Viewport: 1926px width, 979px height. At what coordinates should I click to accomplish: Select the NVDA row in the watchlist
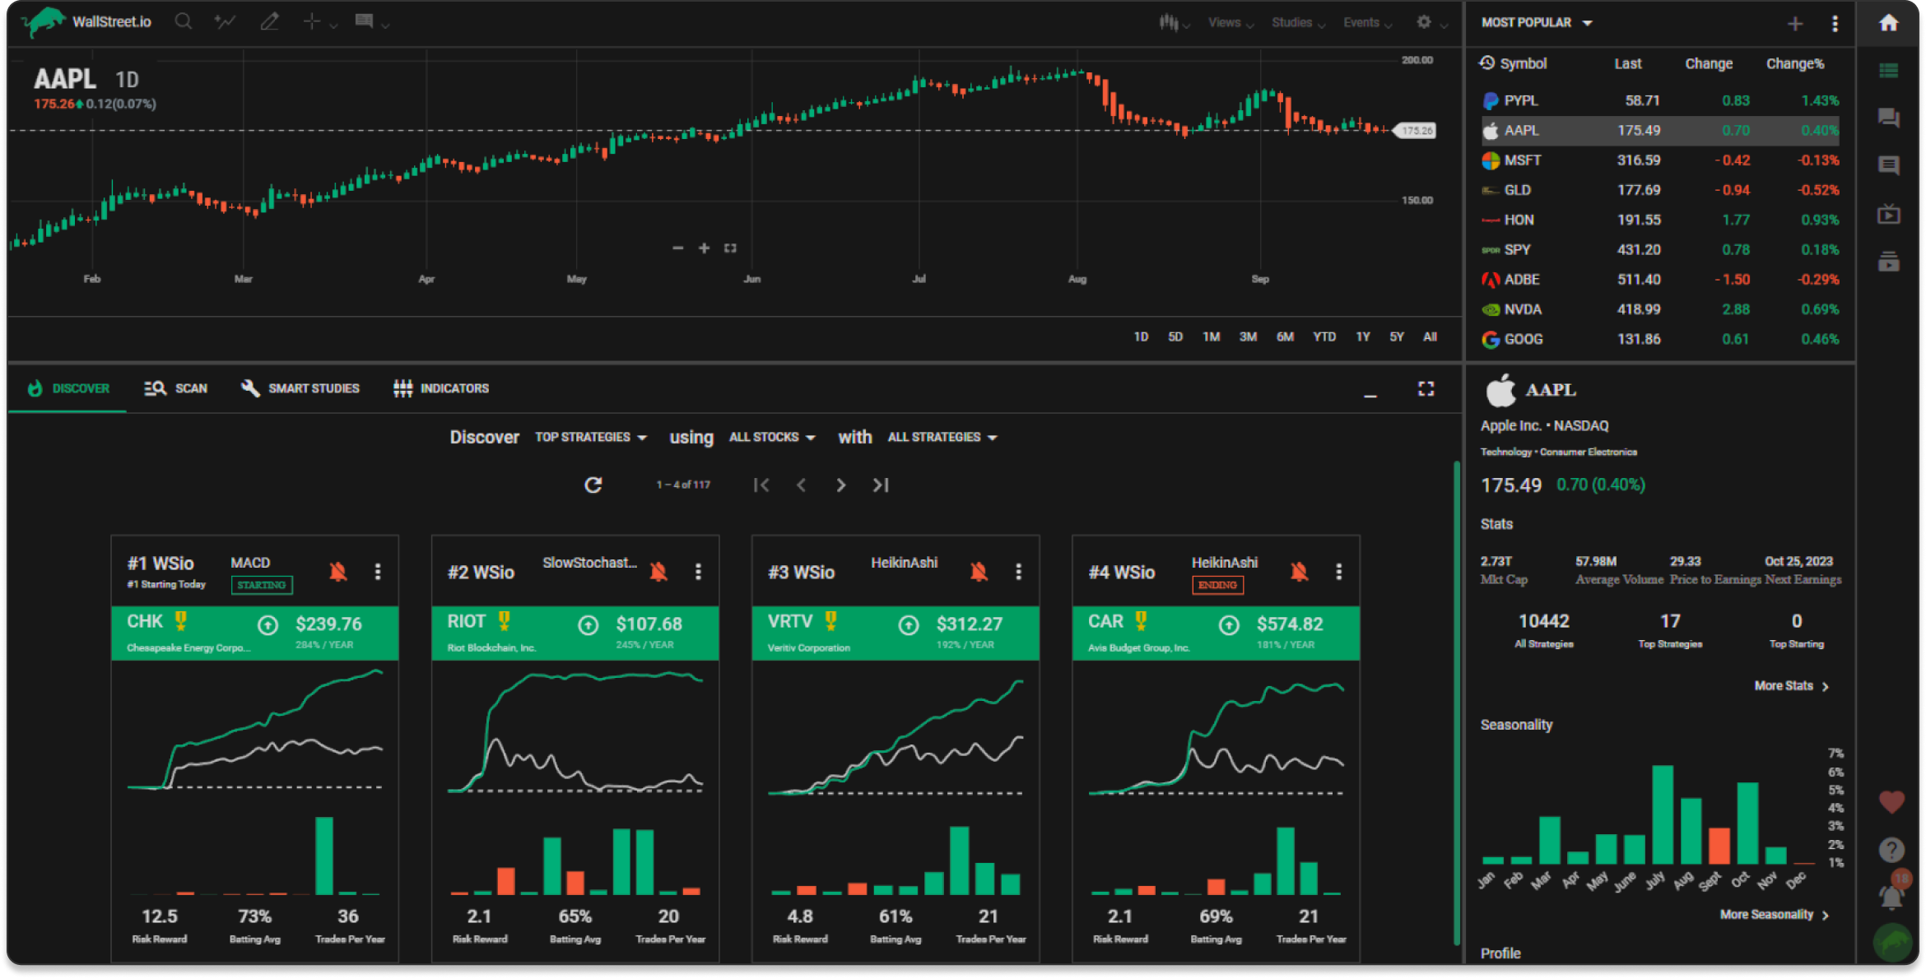(1660, 309)
